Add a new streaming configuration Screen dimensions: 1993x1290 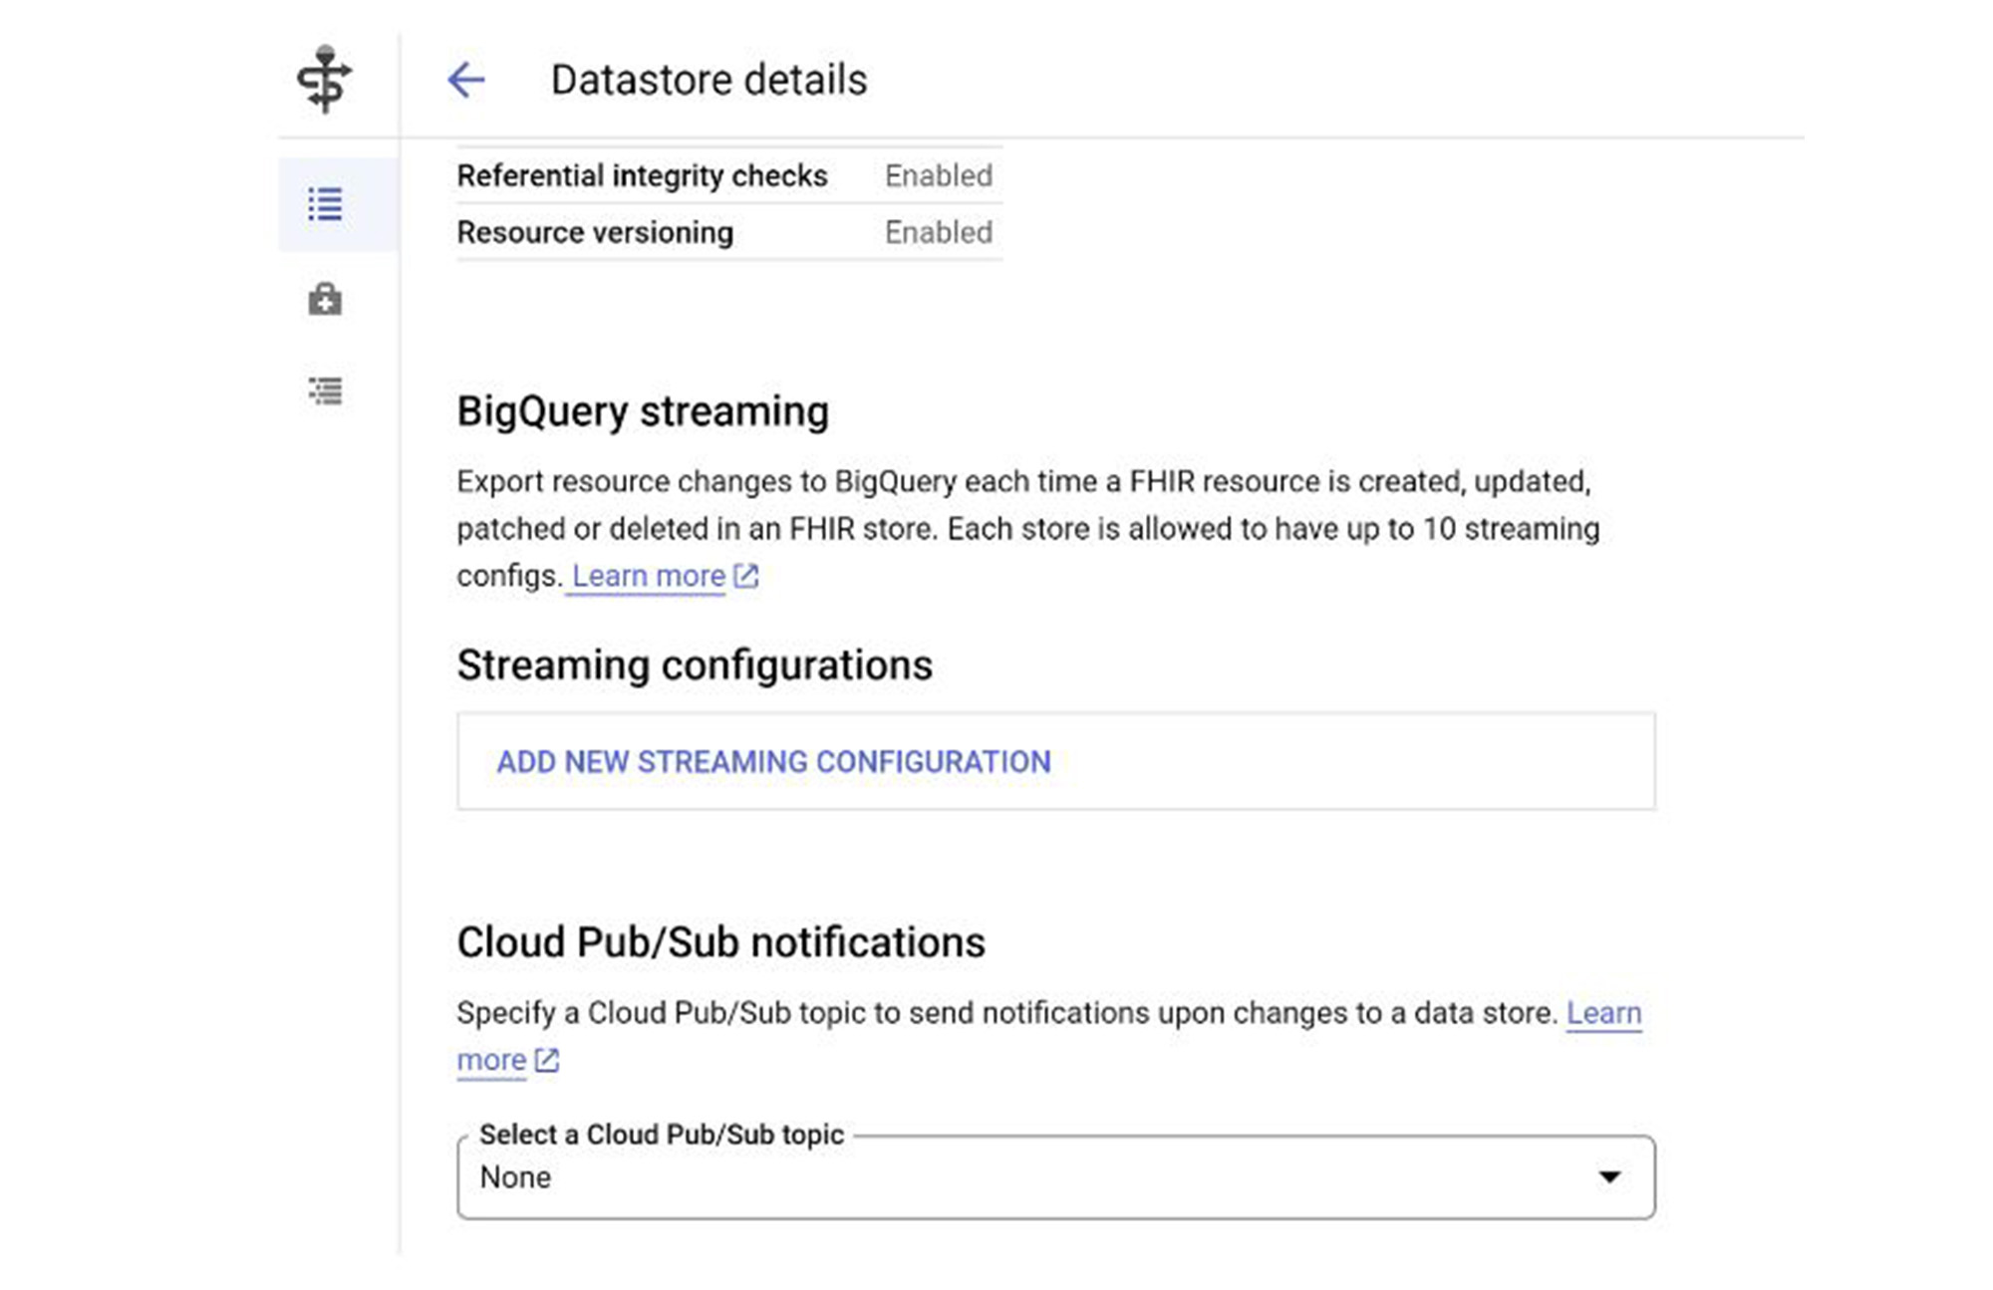tap(773, 762)
